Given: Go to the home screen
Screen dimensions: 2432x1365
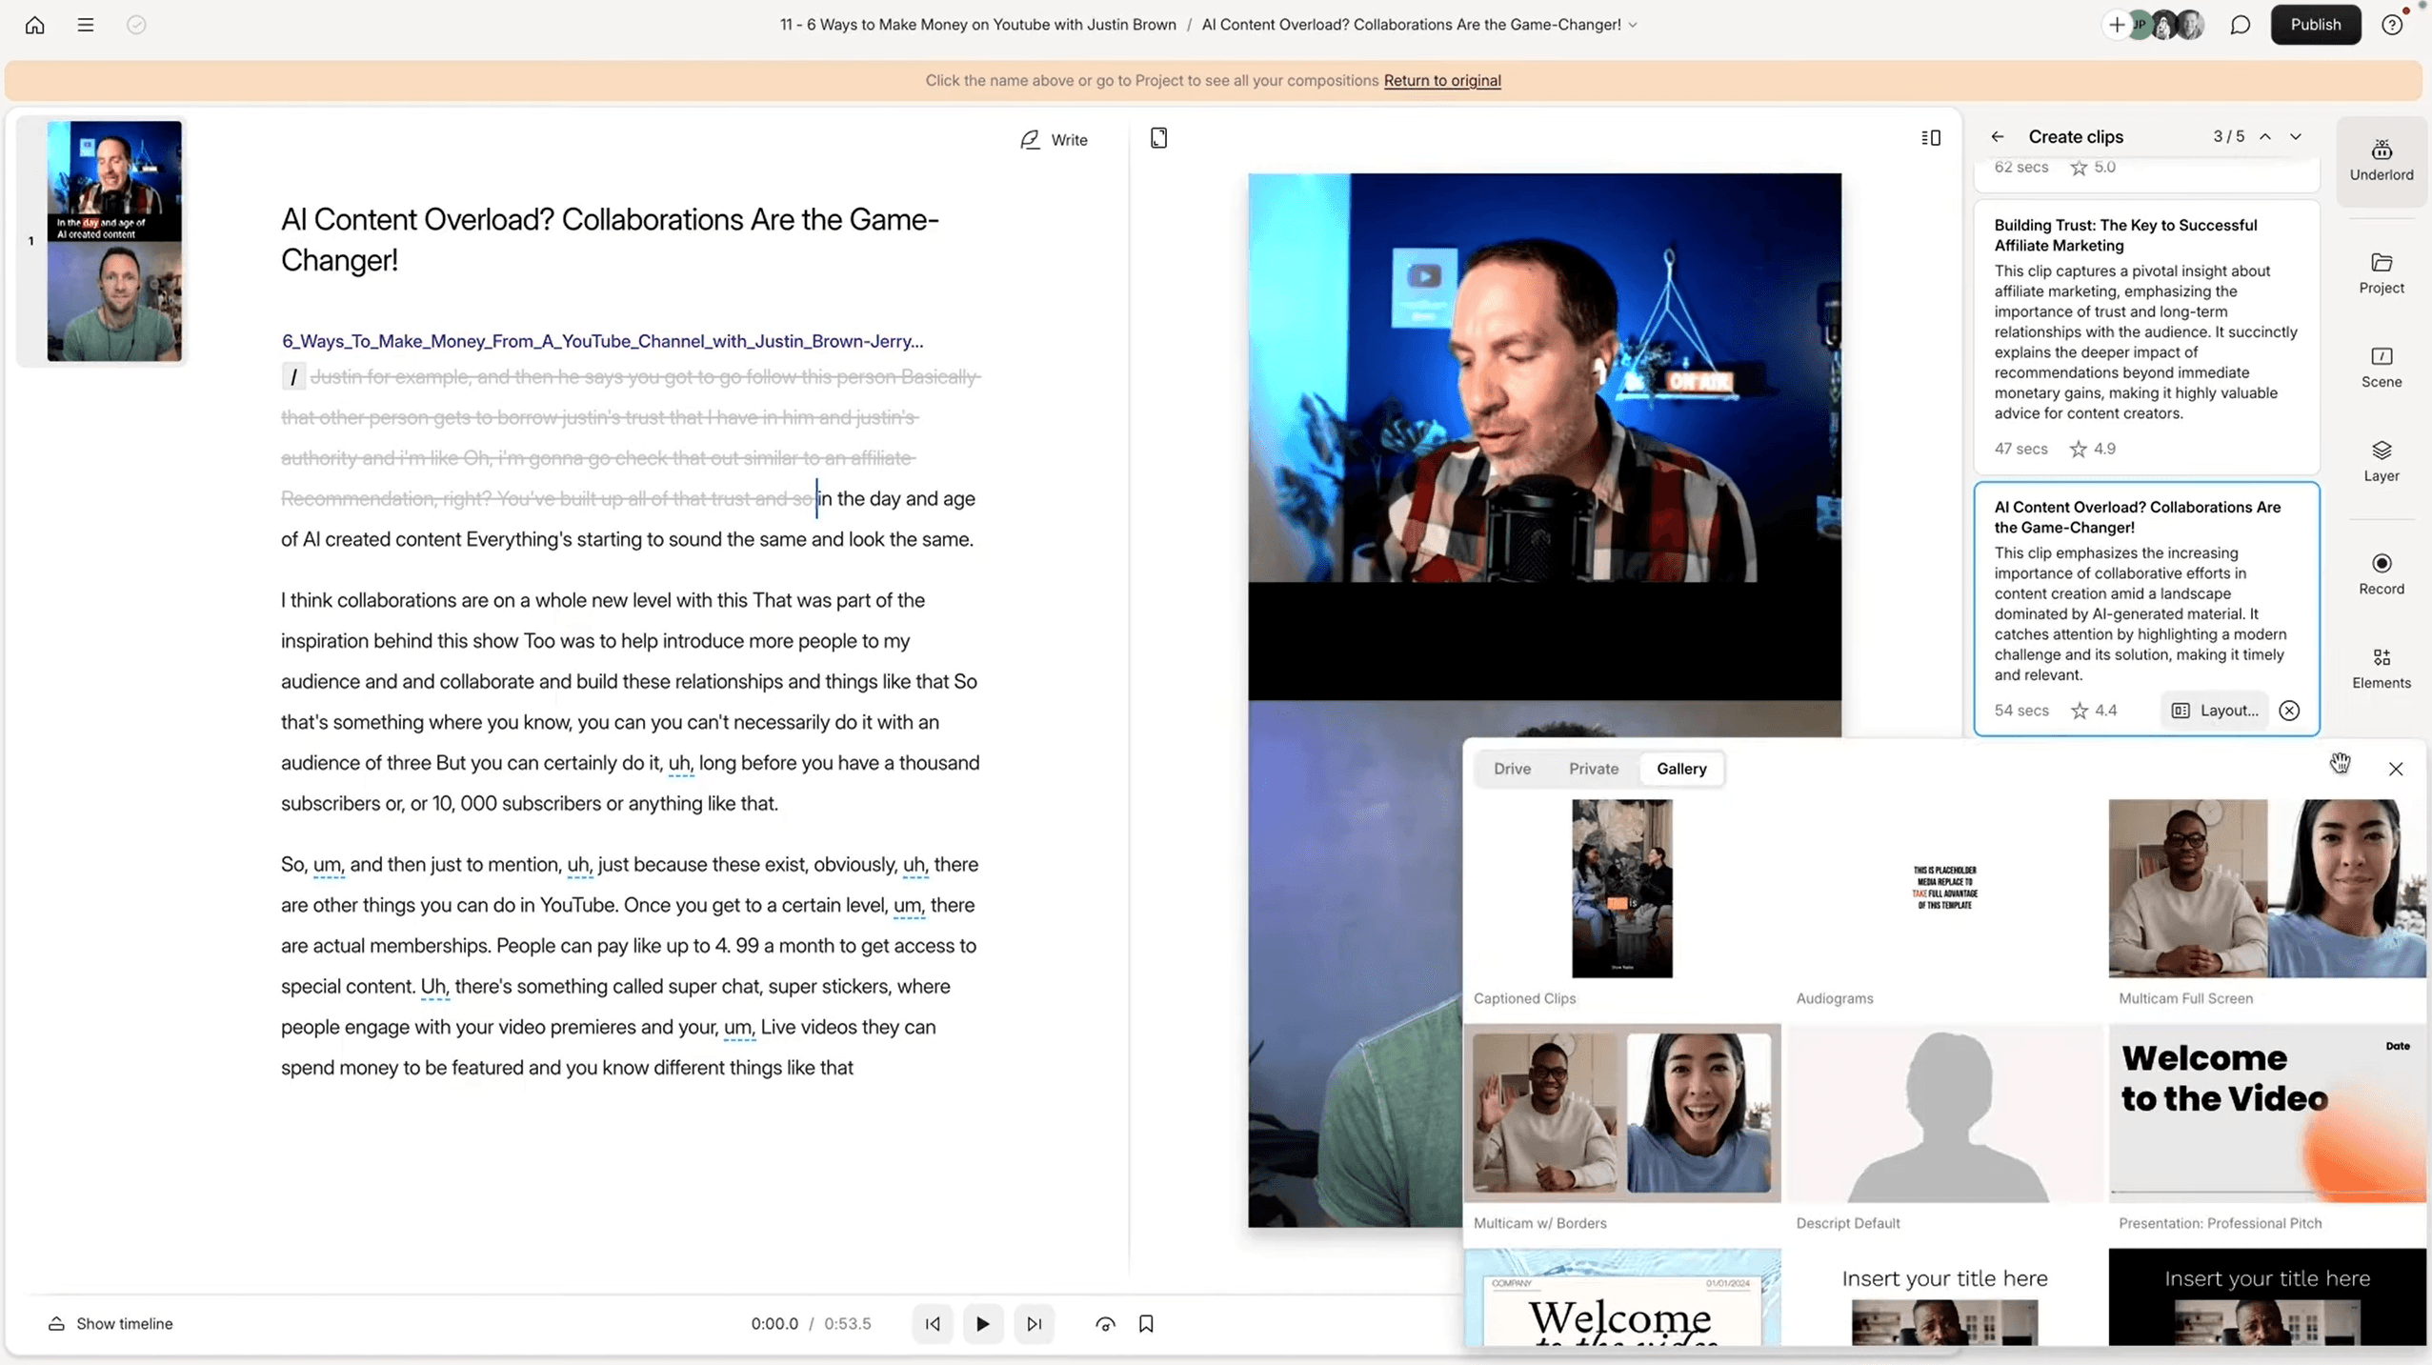Looking at the screenshot, I should (x=35, y=25).
